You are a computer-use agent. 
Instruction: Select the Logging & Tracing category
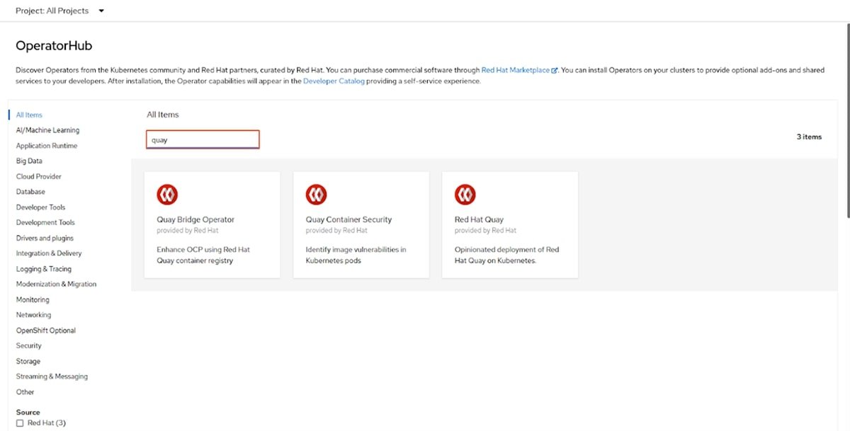[x=44, y=269]
